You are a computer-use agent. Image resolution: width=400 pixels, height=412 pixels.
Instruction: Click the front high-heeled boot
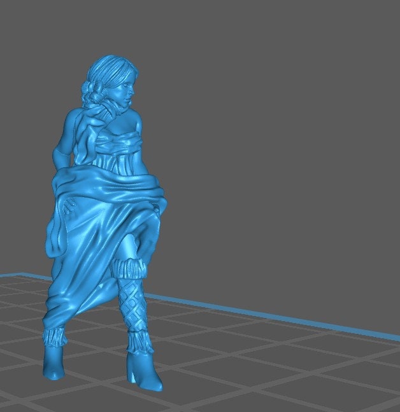click(143, 370)
